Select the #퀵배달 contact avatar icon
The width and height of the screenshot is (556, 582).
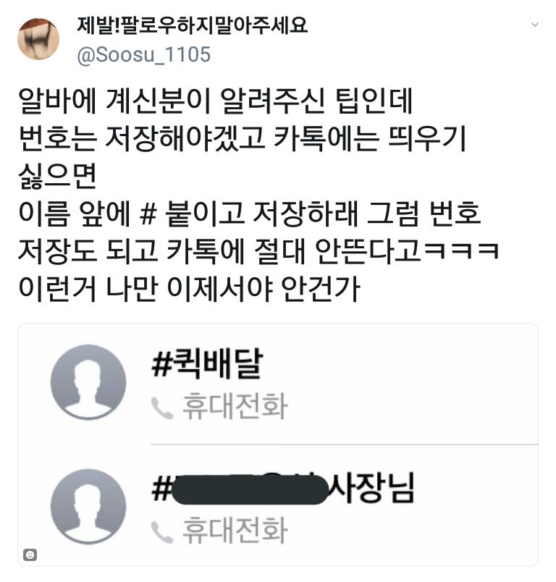coord(88,382)
